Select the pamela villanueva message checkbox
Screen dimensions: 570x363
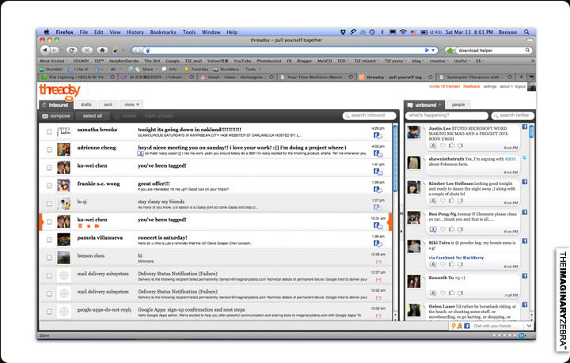click(x=49, y=240)
